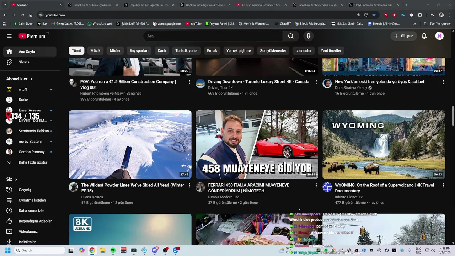Open the Windows Start menu
This screenshot has width=455, height=256.
8,250
